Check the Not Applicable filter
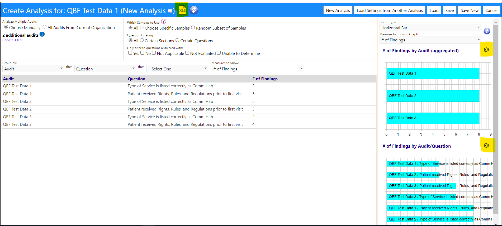 pos(154,53)
